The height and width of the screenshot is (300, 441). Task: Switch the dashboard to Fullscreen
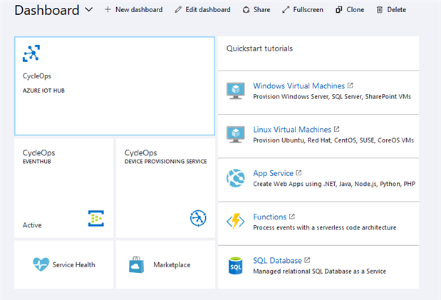coord(302,10)
